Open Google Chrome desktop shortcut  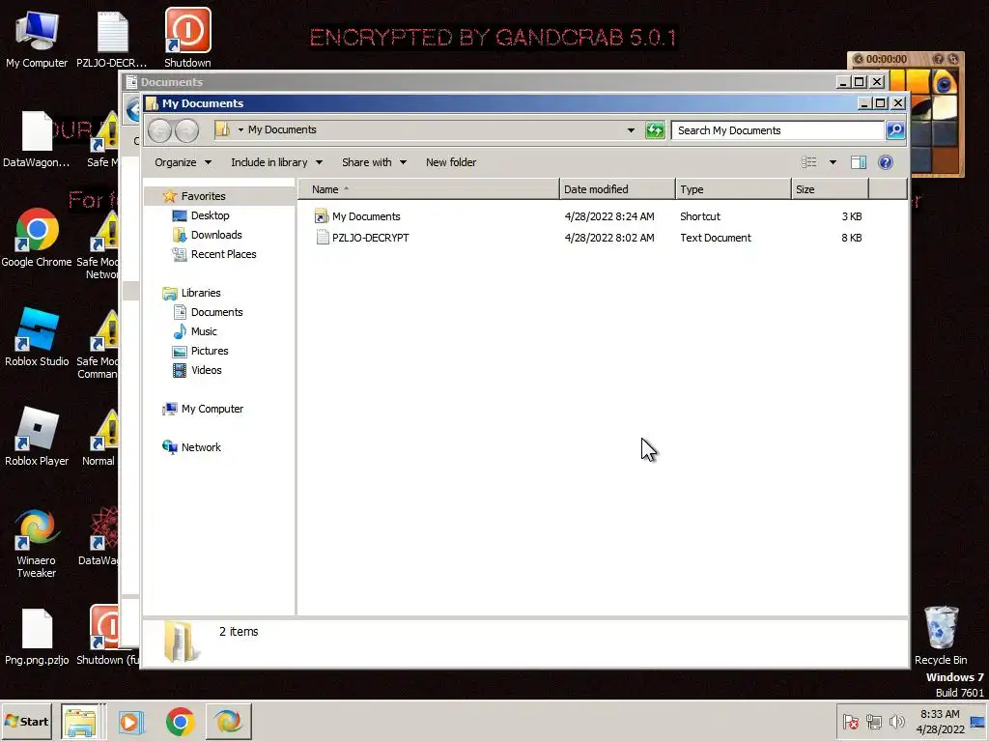pyautogui.click(x=37, y=238)
